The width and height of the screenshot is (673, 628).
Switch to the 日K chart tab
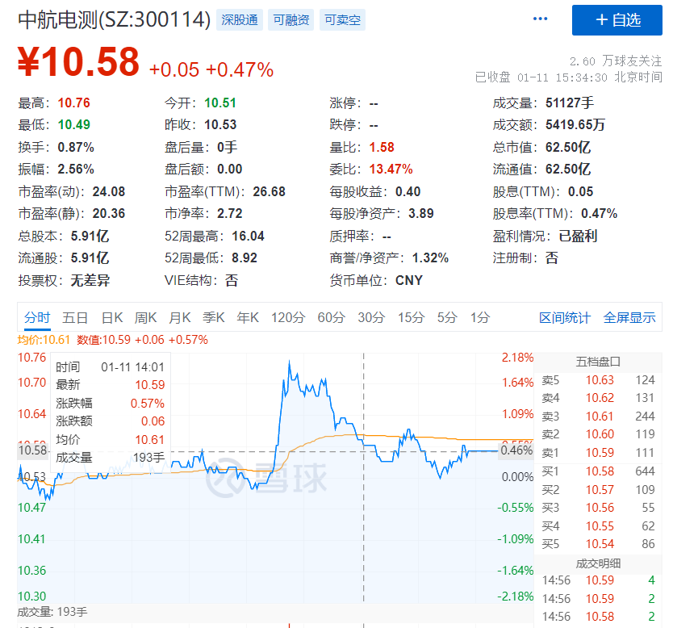coord(112,318)
